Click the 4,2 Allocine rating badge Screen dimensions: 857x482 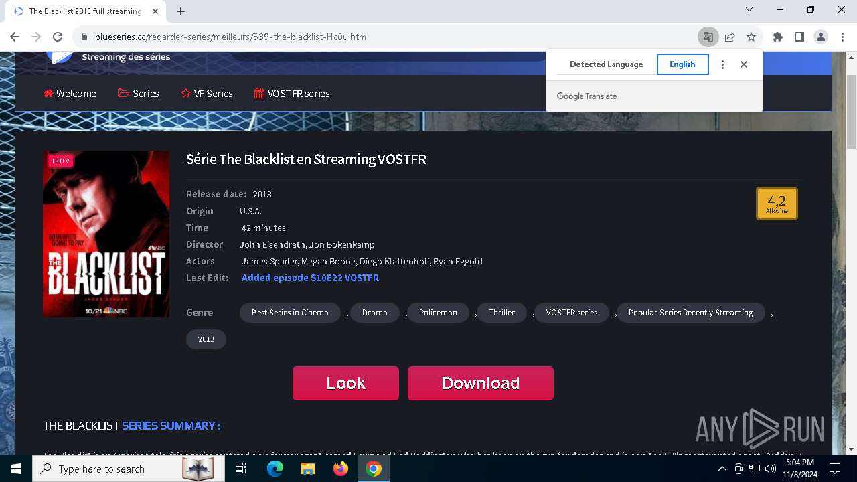click(x=777, y=204)
